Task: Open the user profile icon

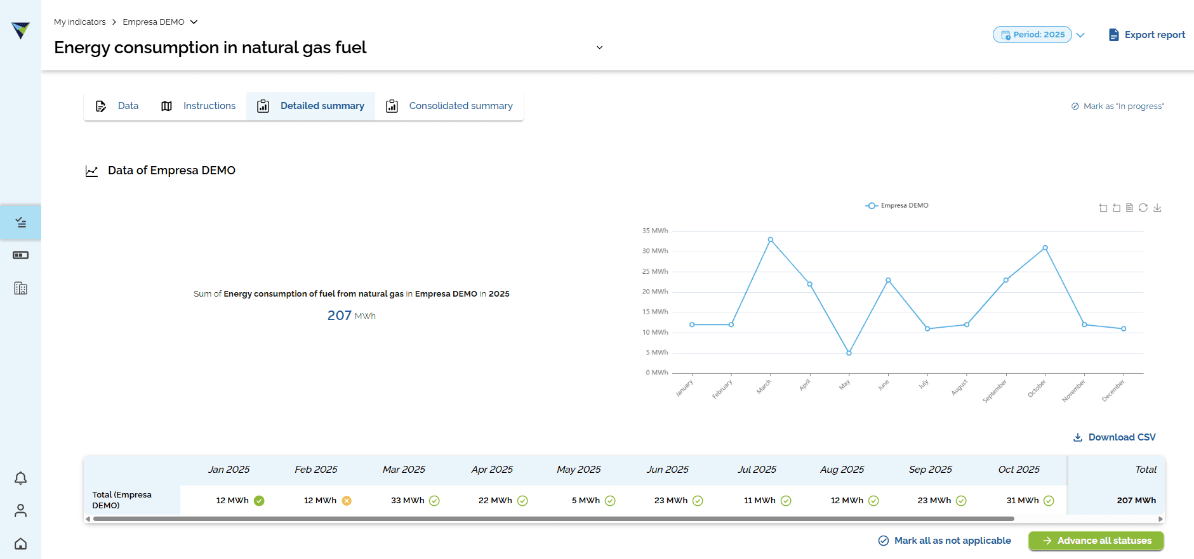Action: [20, 511]
